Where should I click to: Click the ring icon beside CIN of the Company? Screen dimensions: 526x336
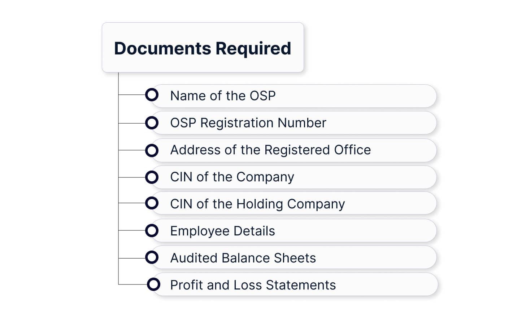(152, 177)
